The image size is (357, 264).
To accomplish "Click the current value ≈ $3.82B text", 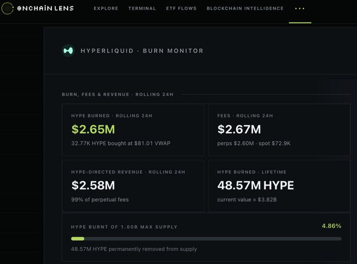I will pos(247,200).
